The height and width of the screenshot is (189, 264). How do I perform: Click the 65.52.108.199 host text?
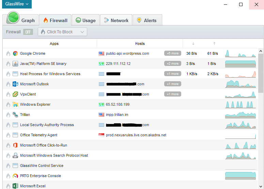click(x=118, y=104)
